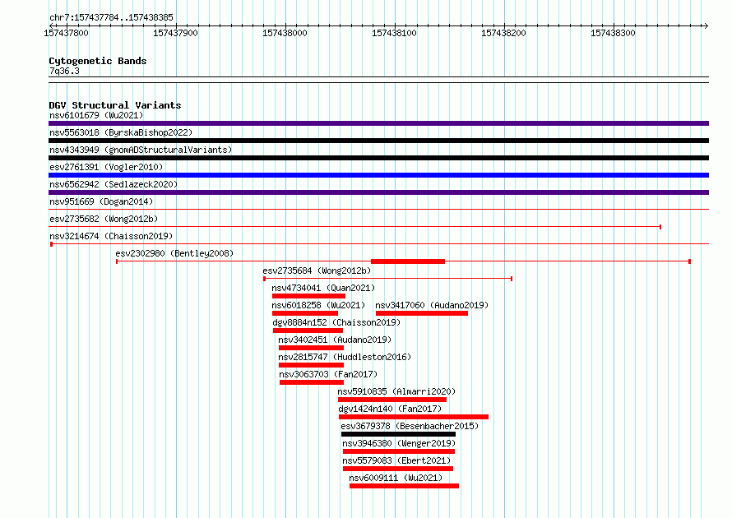Viewport: 732px width, 518px height.
Task: Click the nsv6018258 red variant bar
Action: [305, 313]
